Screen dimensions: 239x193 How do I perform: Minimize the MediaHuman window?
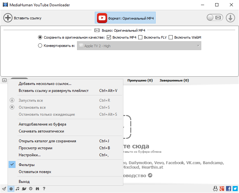pos(203,5)
